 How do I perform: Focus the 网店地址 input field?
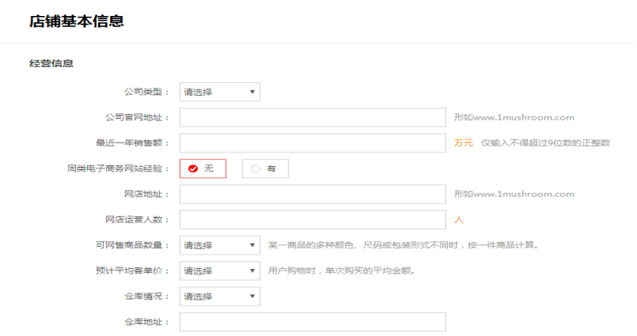click(x=313, y=194)
